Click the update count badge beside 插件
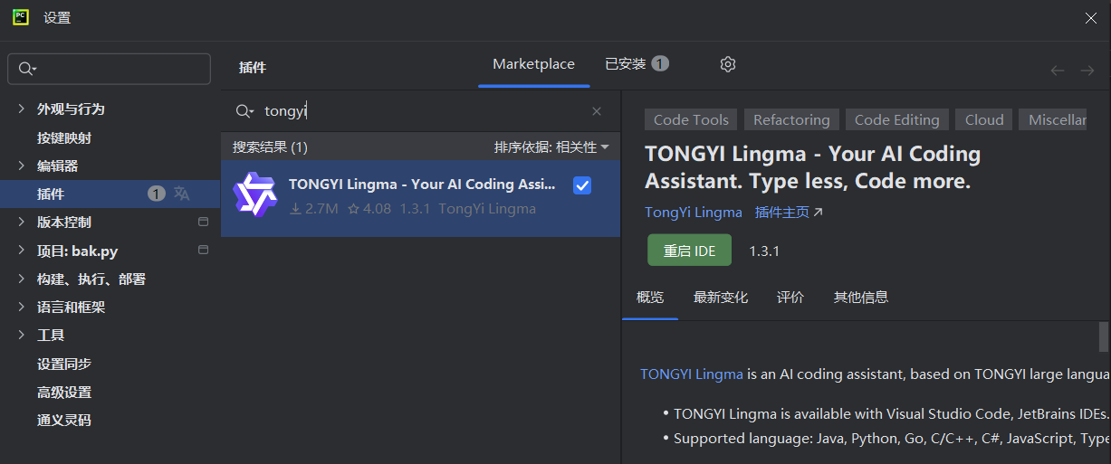Image resolution: width=1111 pixels, height=464 pixels. tap(157, 194)
